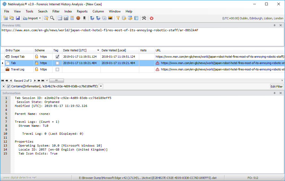The width and height of the screenshot is (285, 181).
Task: Select the Swept Tab entry row
Action: tap(143, 57)
